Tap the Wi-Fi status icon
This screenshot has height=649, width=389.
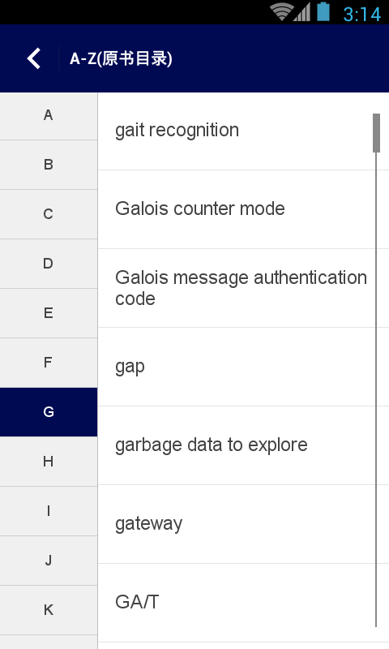(x=281, y=12)
